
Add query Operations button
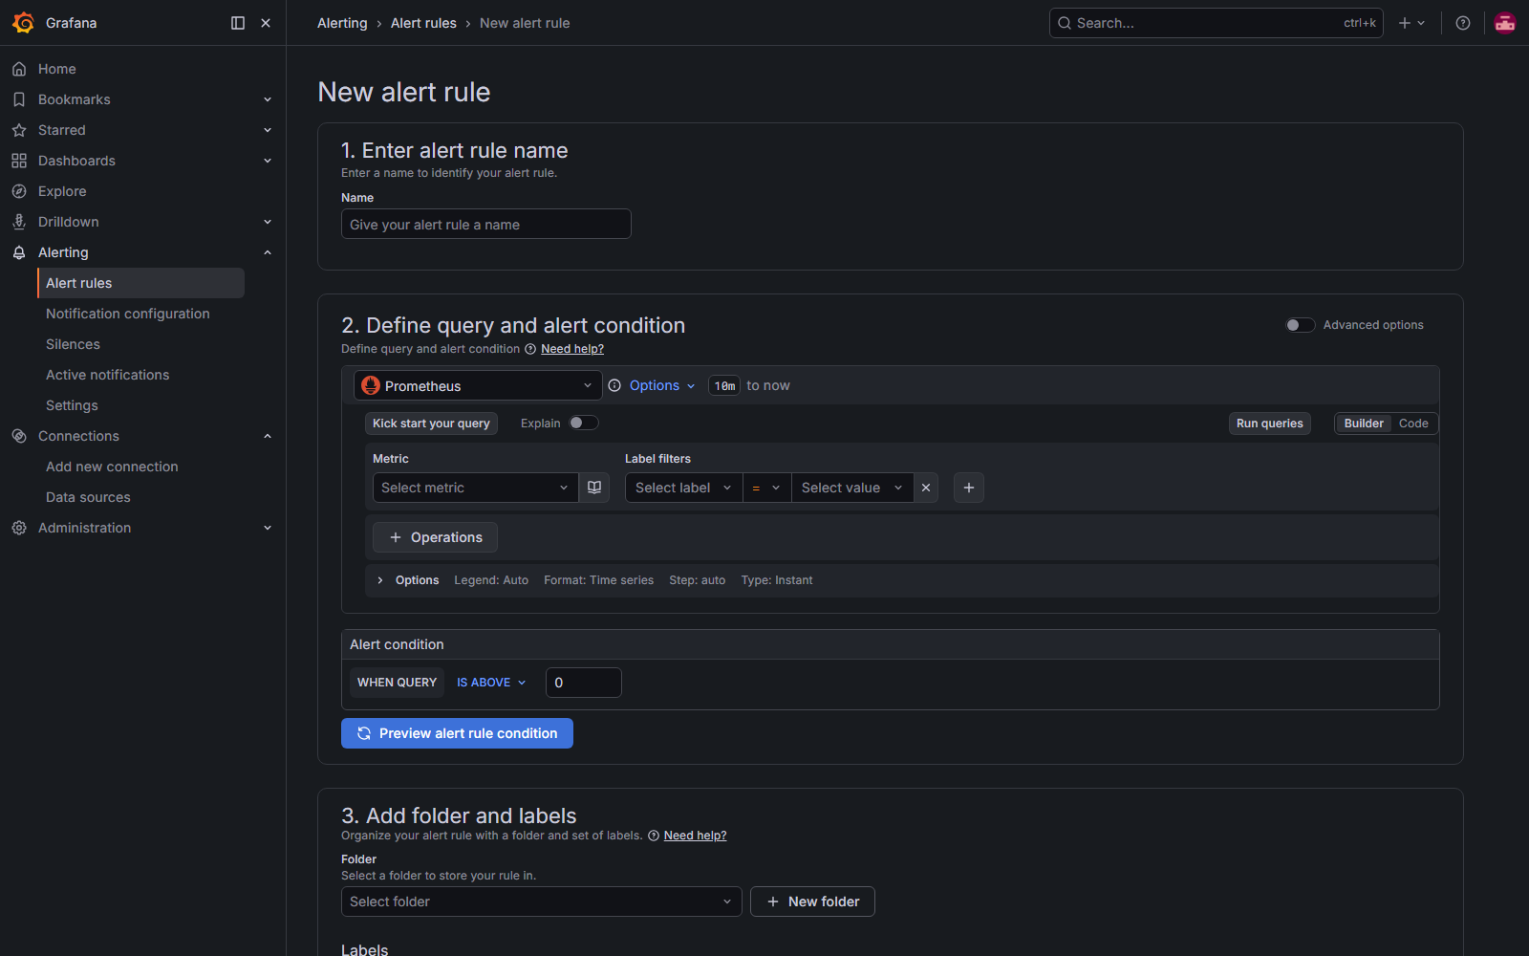click(435, 537)
